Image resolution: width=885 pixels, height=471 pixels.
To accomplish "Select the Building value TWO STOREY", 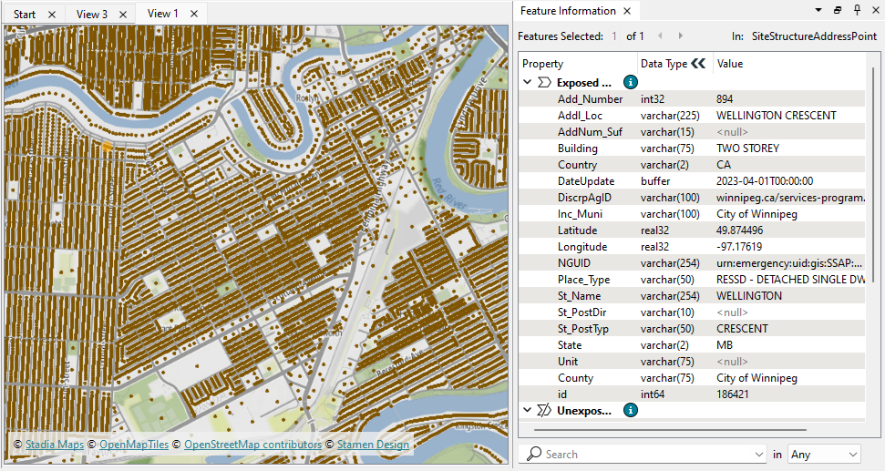I will (x=747, y=148).
